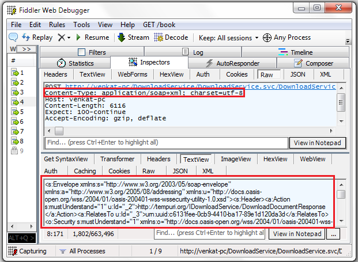Open the File menu

(16, 25)
